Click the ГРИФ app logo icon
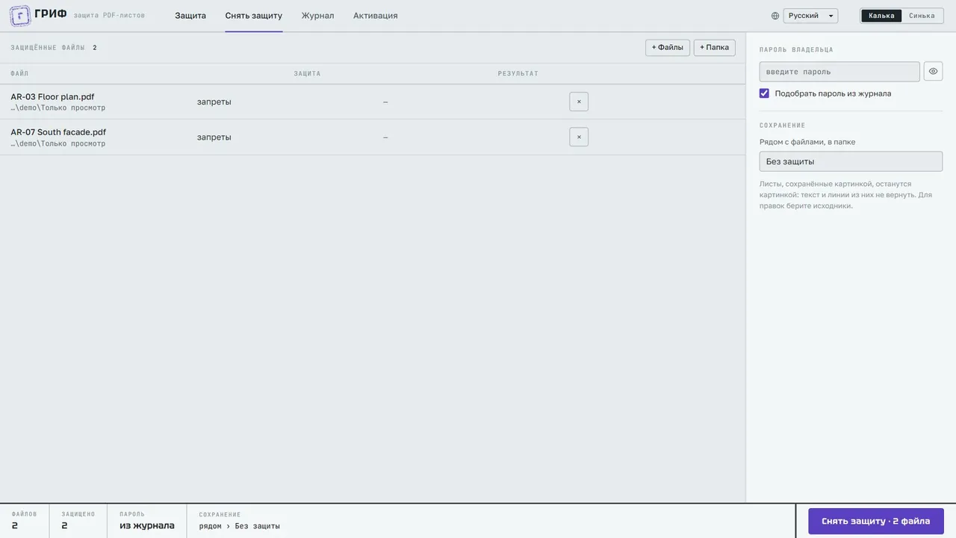 click(x=20, y=16)
